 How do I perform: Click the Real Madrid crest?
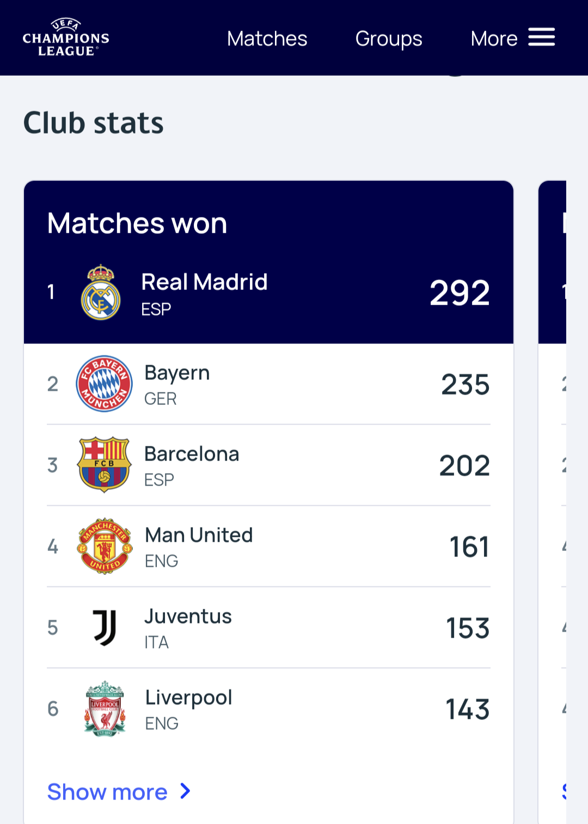[x=101, y=293]
